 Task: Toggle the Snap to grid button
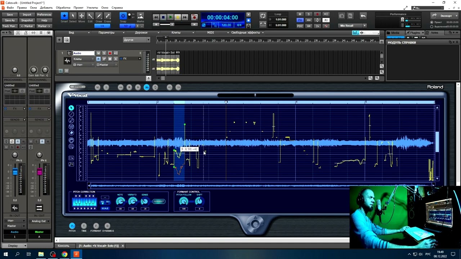(123, 16)
